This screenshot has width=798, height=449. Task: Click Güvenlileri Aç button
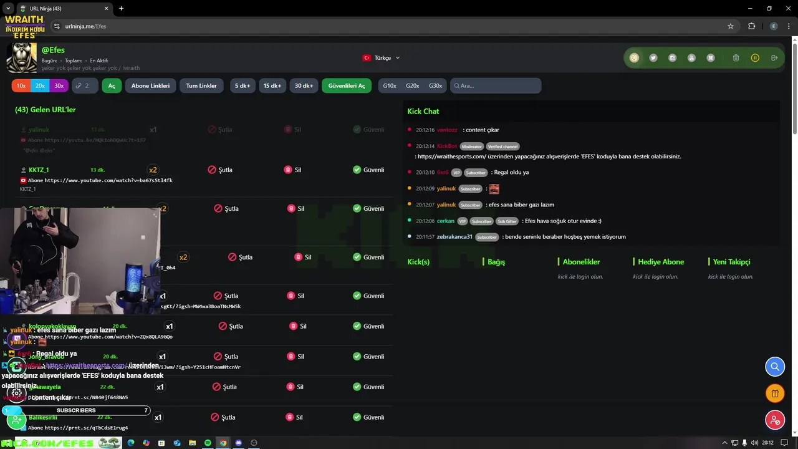(x=347, y=85)
